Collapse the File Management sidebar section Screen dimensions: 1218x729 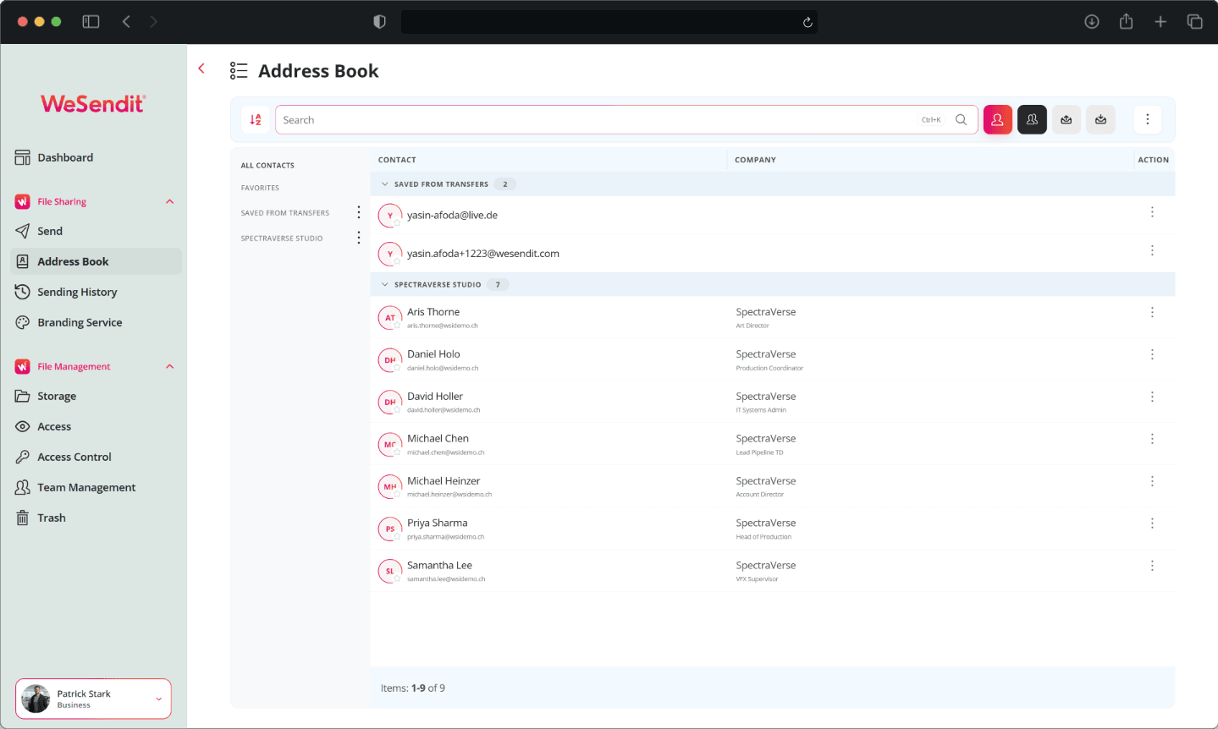[169, 367]
